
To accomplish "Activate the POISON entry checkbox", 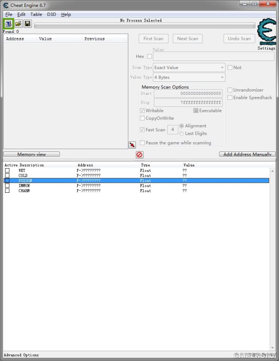I will [7, 180].
